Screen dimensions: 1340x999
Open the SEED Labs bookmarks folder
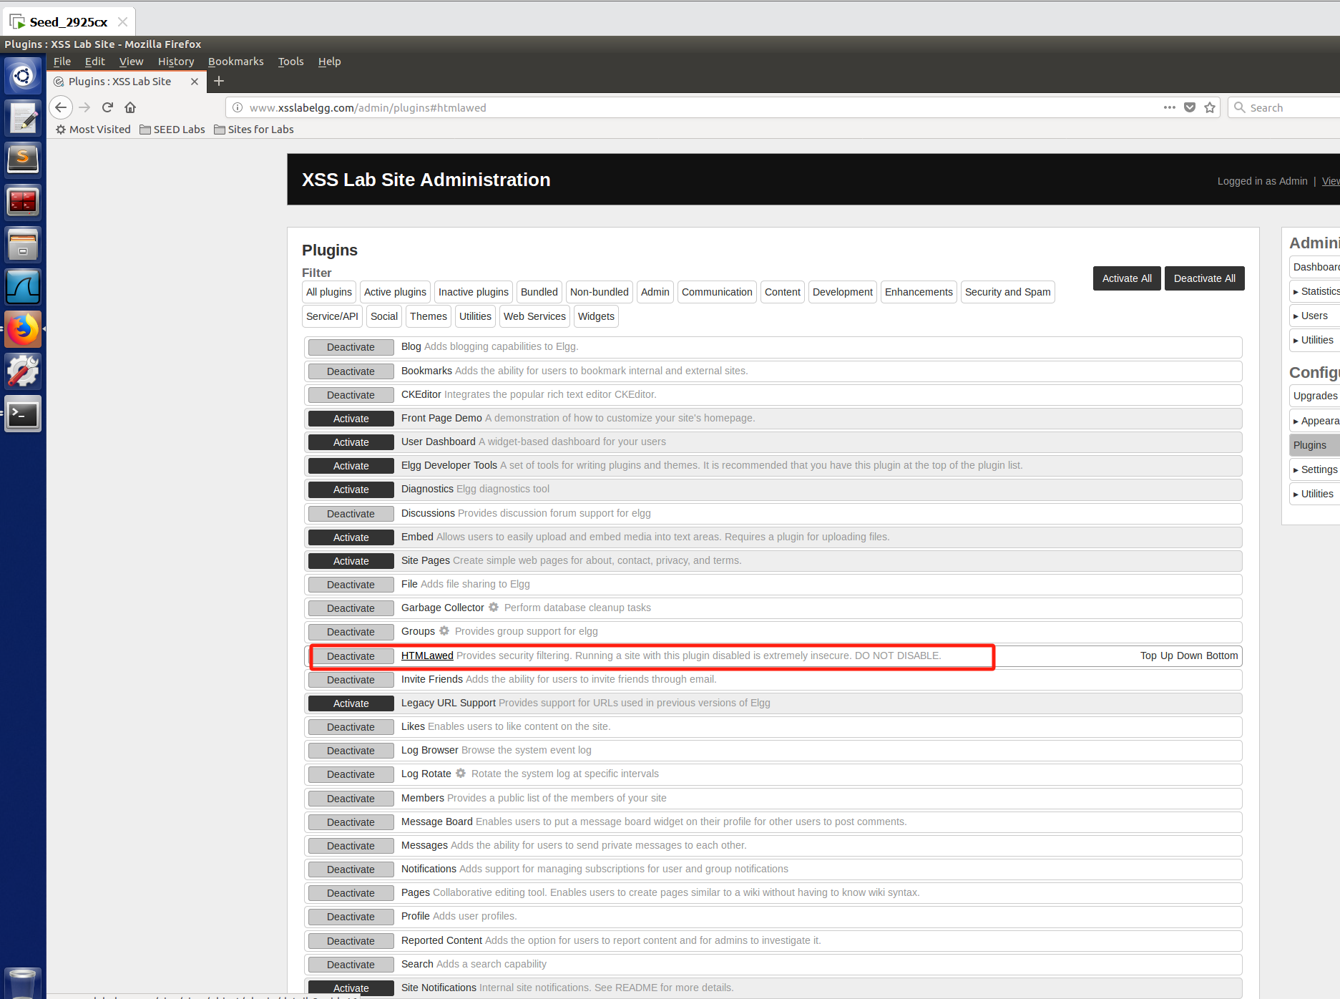coord(172,130)
